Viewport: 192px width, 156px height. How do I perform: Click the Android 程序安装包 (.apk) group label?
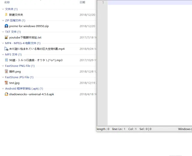[24, 88]
